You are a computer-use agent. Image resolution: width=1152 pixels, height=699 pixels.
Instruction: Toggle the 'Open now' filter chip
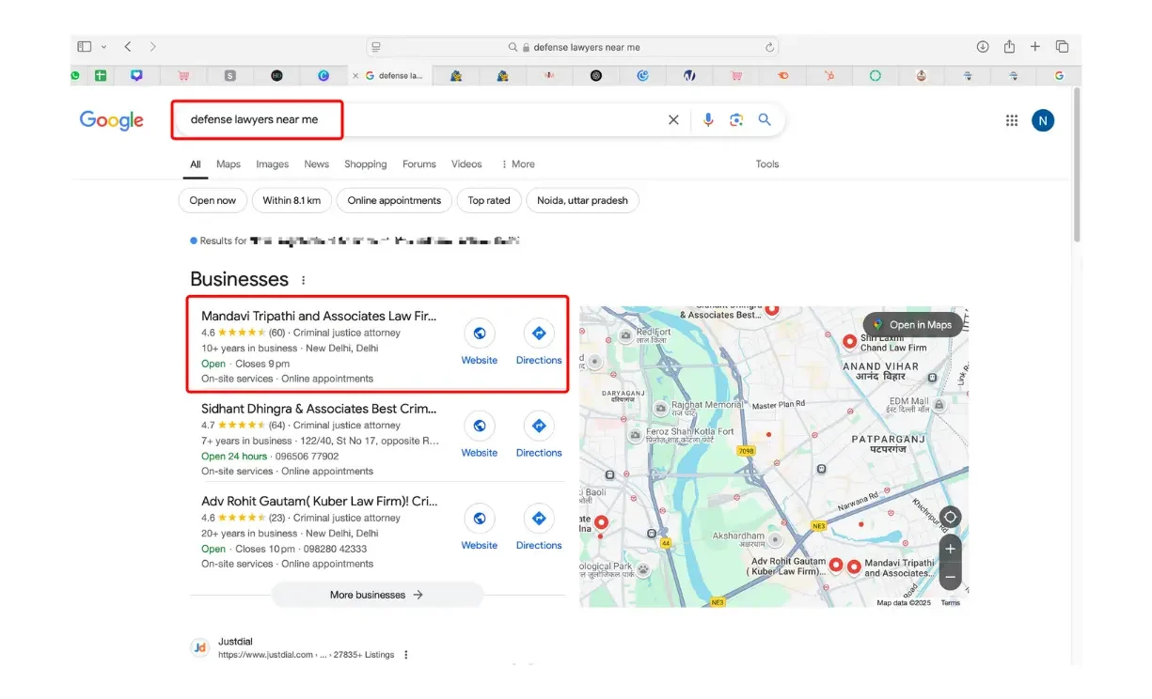pyautogui.click(x=213, y=200)
